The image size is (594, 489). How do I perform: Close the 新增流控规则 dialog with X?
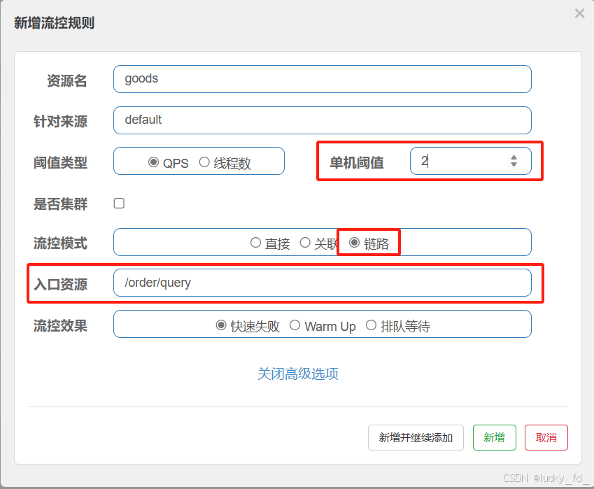(x=579, y=13)
